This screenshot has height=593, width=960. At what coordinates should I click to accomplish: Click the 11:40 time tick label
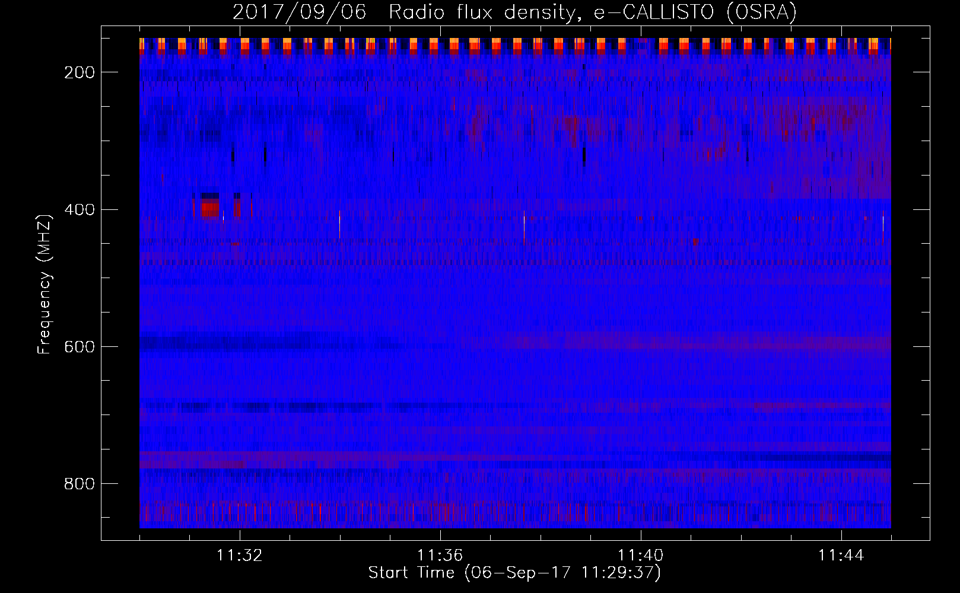(641, 556)
